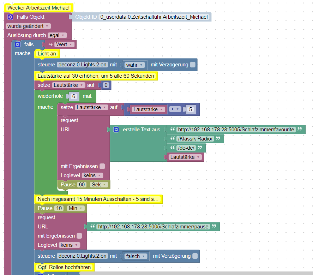313x275 pixels.
Task: Open Lautstärke variable dropdown inside the loop setze
Action: (91, 107)
